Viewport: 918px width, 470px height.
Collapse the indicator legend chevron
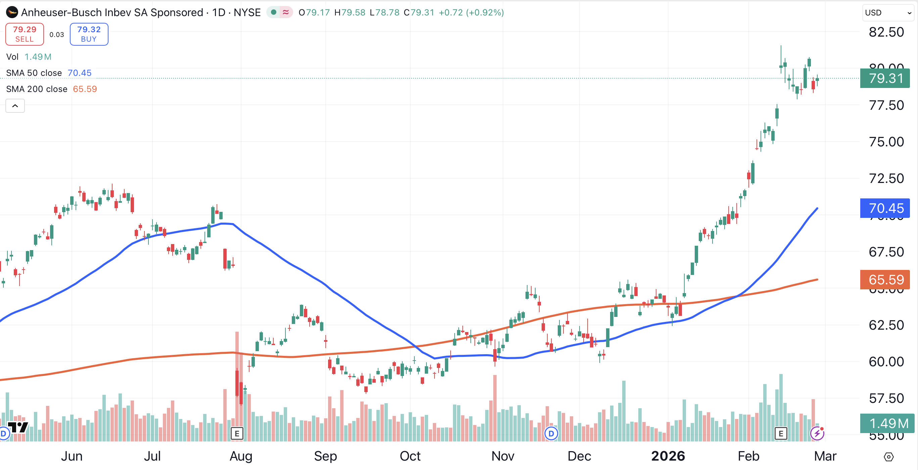[15, 106]
